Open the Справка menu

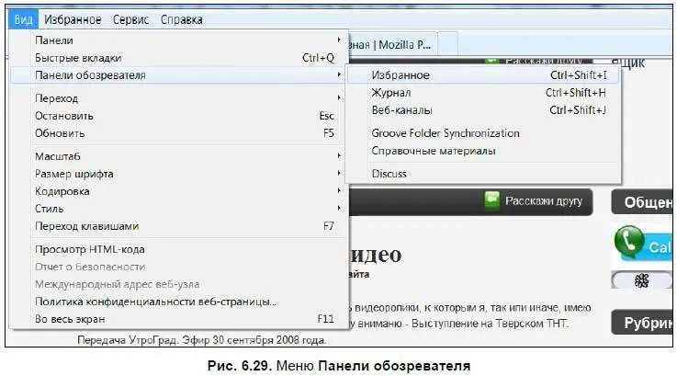tap(182, 19)
